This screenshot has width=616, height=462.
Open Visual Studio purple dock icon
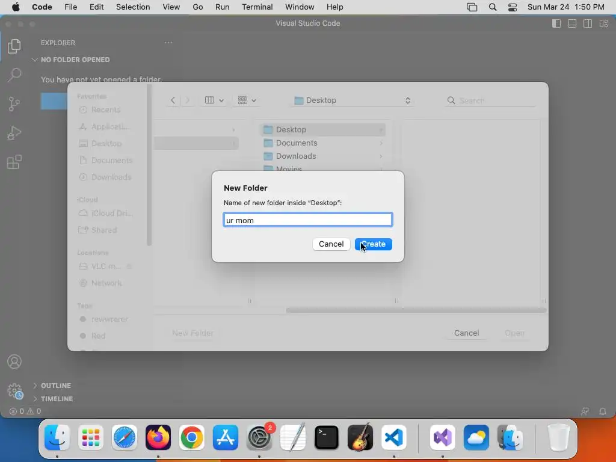[x=443, y=437]
